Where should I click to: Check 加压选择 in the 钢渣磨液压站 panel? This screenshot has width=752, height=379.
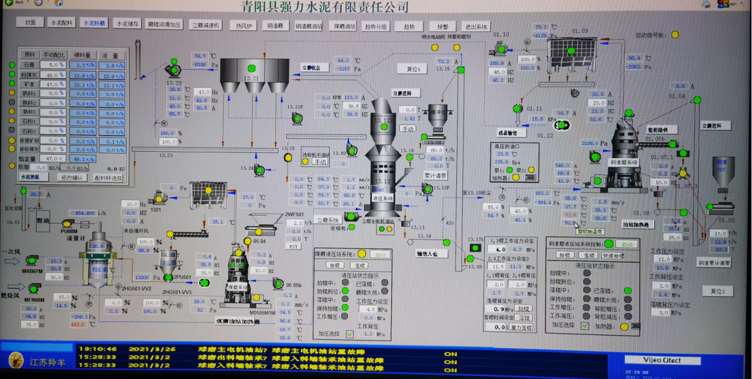[x=585, y=326]
